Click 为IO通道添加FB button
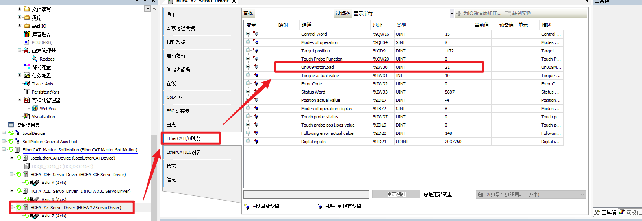 (479, 14)
